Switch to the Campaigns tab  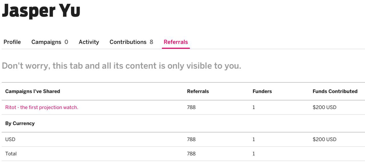click(50, 42)
